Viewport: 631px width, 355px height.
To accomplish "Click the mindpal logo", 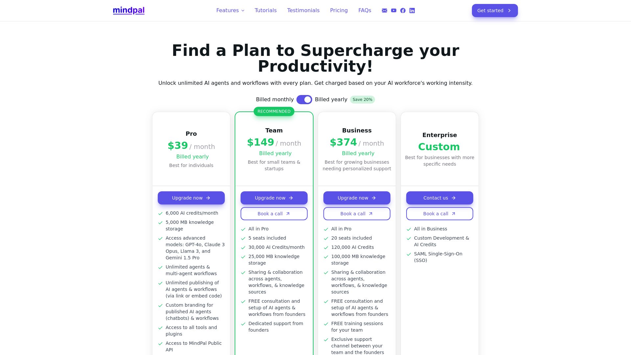I will click(x=129, y=10).
